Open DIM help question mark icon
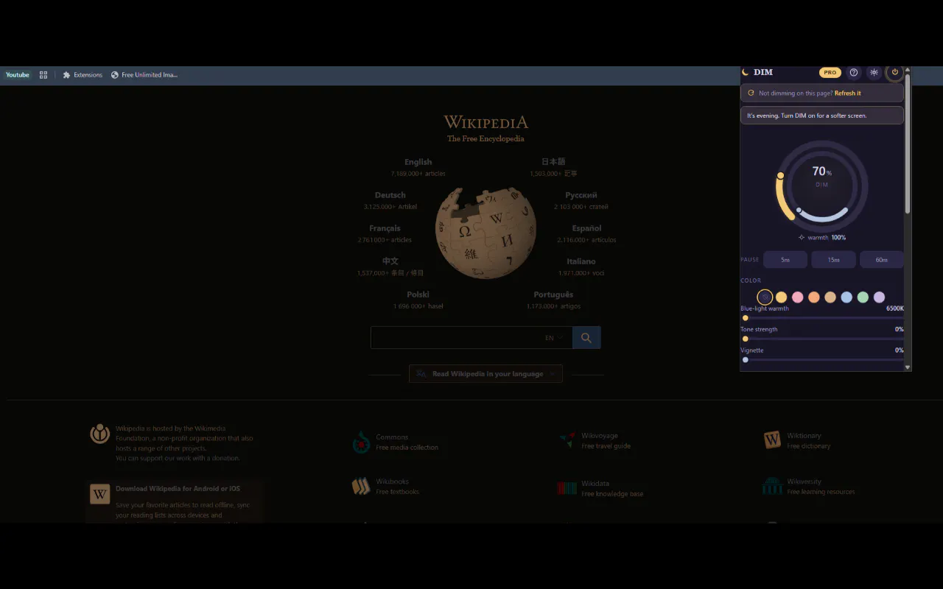This screenshot has height=589, width=943. (x=854, y=72)
